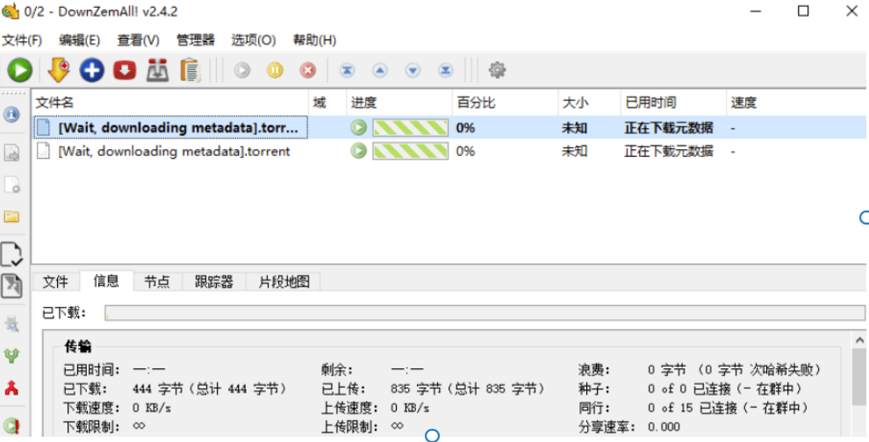869x442 pixels.
Task: Click the striped progress bar in the selected bold row
Action: [410, 128]
